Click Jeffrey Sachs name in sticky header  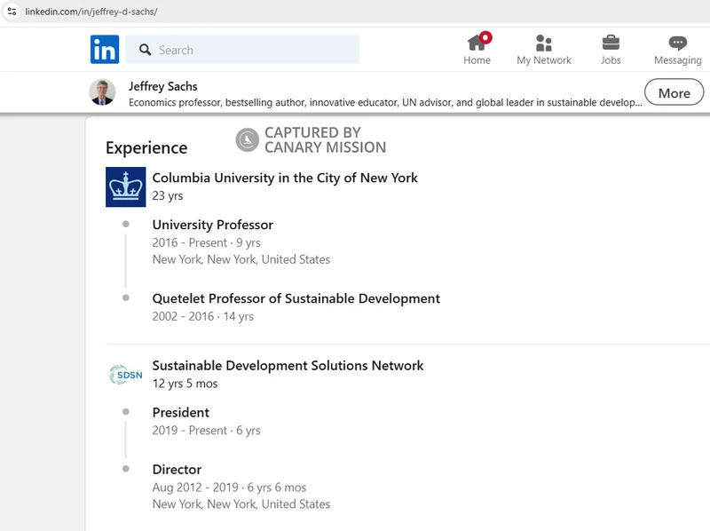click(163, 86)
